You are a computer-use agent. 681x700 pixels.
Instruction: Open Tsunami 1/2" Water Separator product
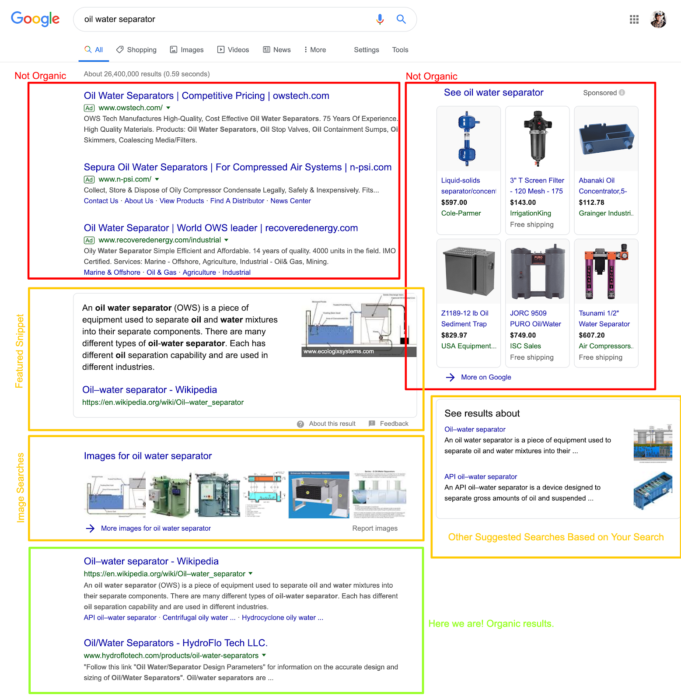click(x=606, y=303)
